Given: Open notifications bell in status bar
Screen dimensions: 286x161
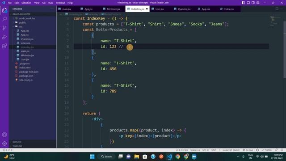Looking at the screenshot, I should [x=282, y=150].
